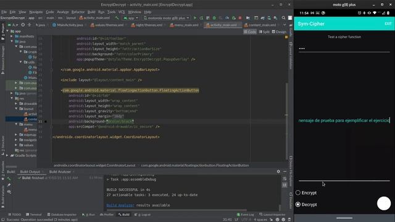
Task: Click the project tree target/locate icon
Action: tap(23, 25)
